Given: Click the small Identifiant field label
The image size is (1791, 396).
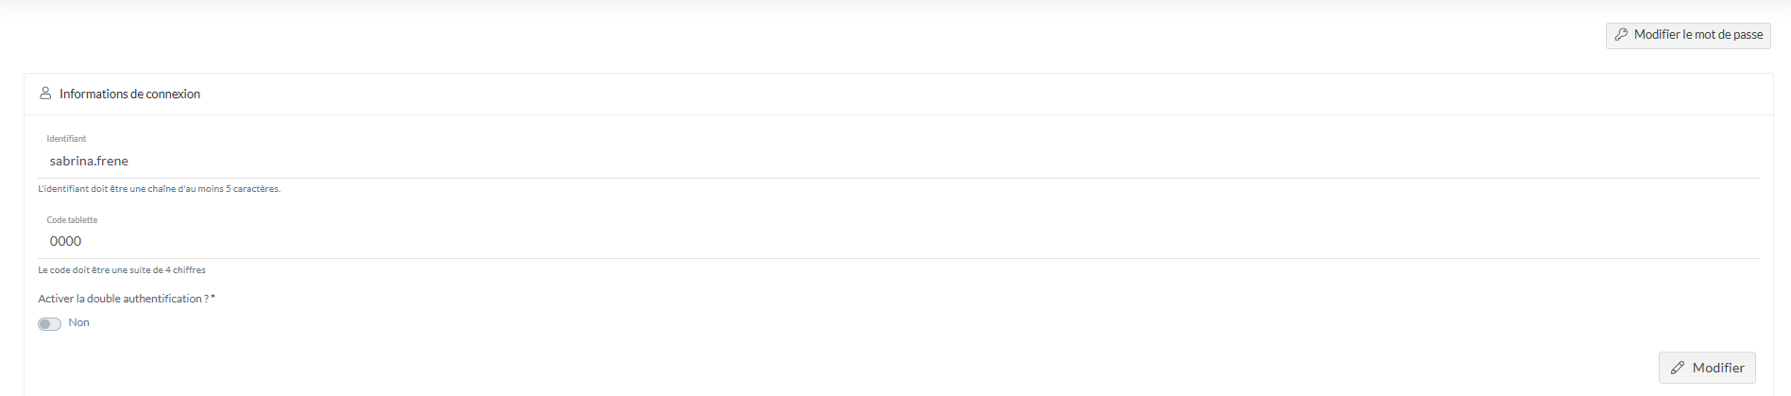Looking at the screenshot, I should coord(66,139).
